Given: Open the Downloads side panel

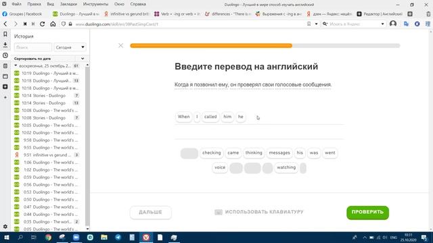Looking at the screenshot, I should click(5, 45).
